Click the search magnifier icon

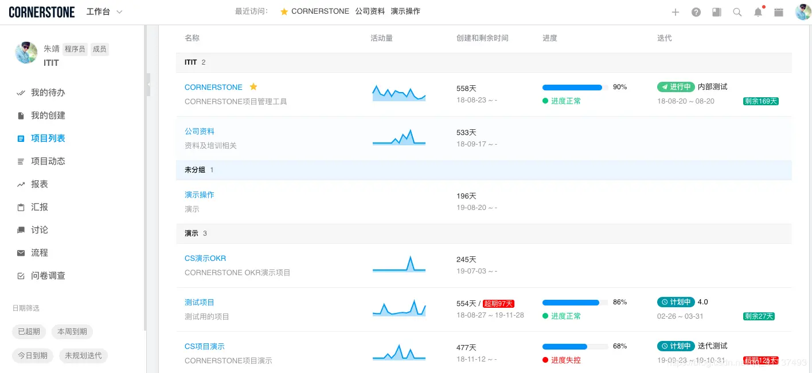737,11
